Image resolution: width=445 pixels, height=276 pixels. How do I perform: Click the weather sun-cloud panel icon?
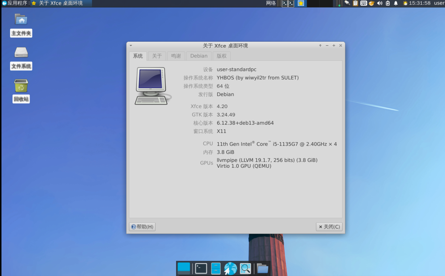pyautogui.click(x=405, y=3)
